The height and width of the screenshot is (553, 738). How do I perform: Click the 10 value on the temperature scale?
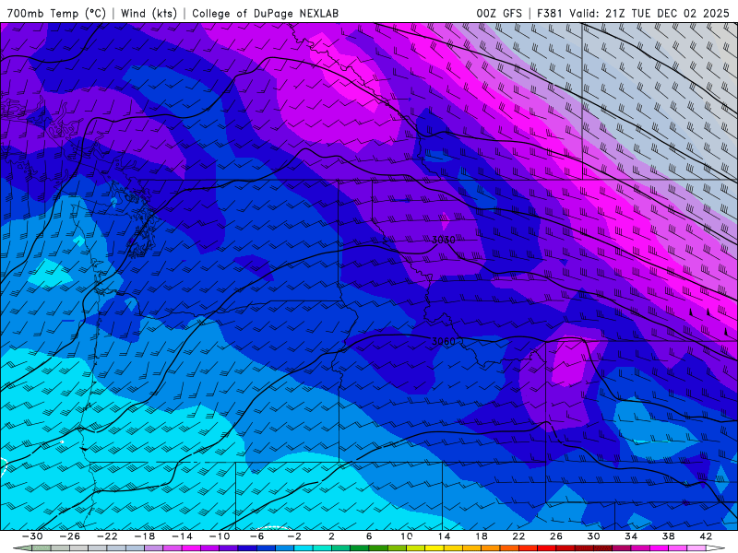tap(406, 536)
